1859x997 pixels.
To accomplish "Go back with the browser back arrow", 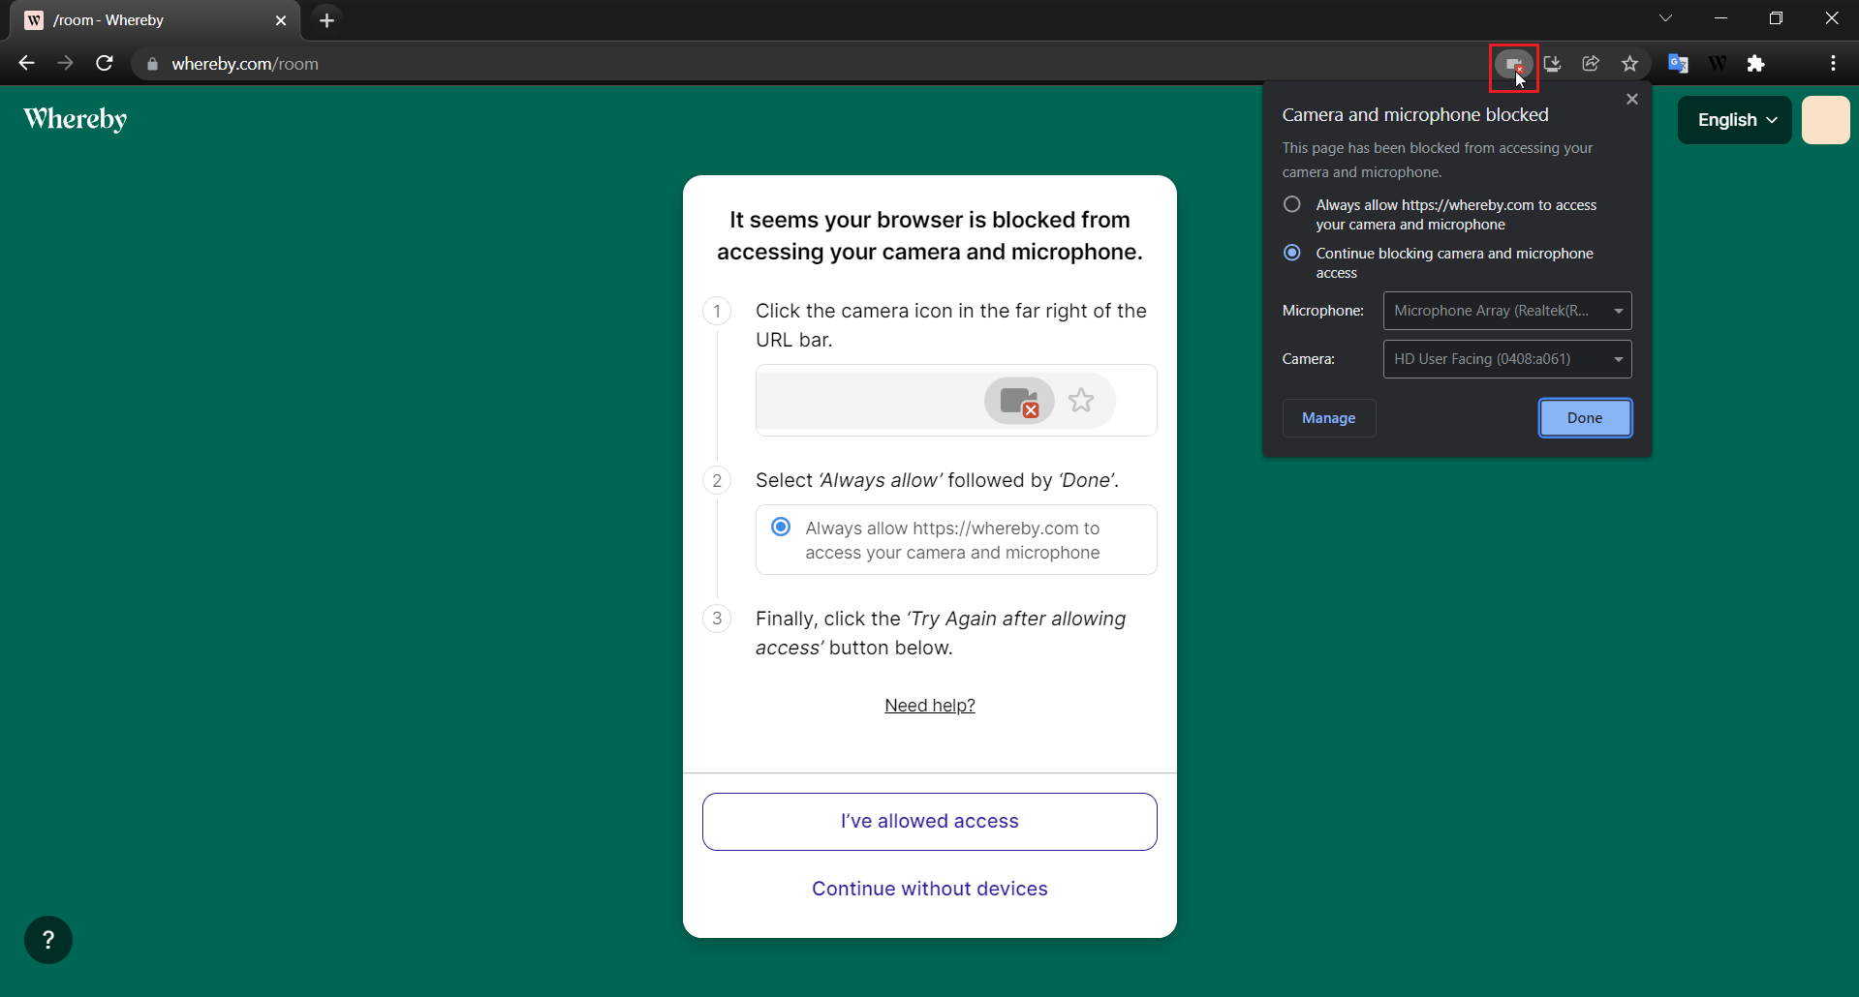I will (26, 64).
